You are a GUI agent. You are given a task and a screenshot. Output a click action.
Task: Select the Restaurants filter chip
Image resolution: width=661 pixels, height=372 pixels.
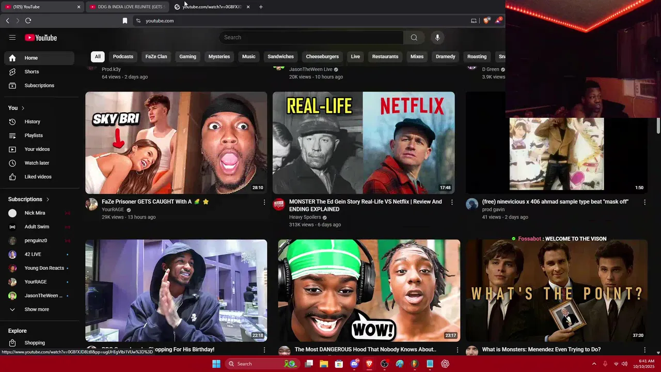pos(385,57)
